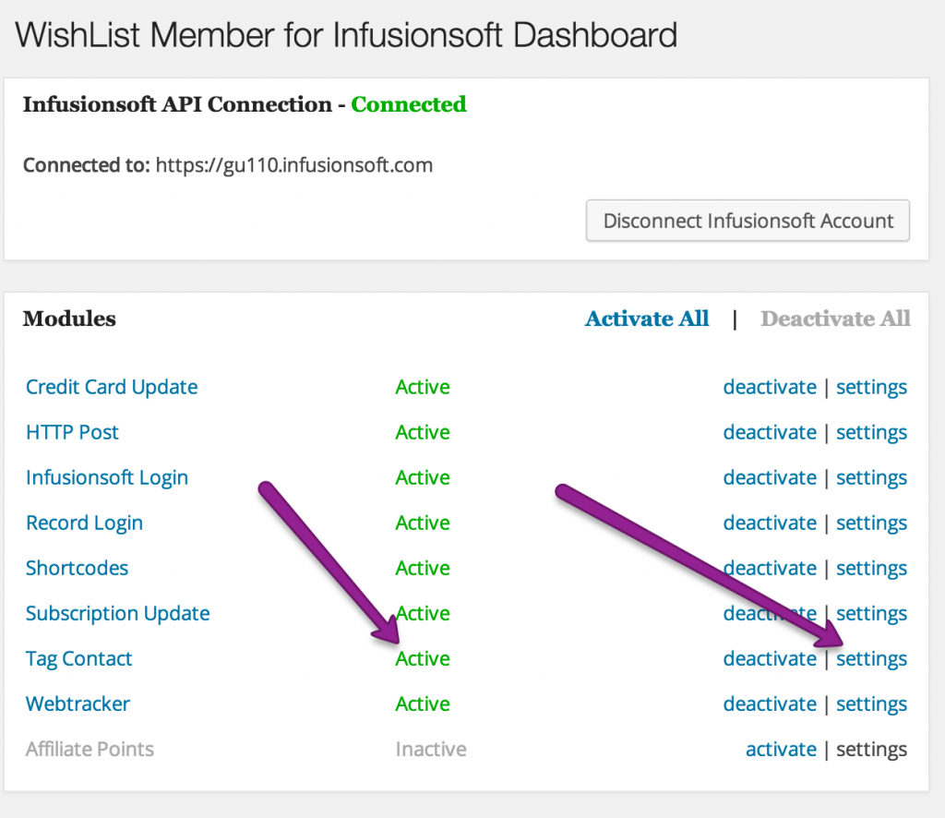Click settings text in Affiliate Points row
945x818 pixels.
pyautogui.click(x=871, y=749)
